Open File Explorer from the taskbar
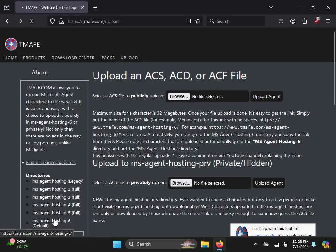The width and height of the screenshot is (336, 252). [x=205, y=244]
